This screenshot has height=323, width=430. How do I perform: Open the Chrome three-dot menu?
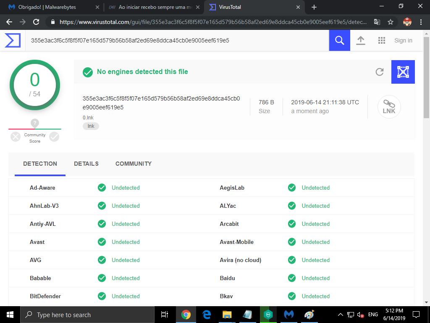[421, 22]
